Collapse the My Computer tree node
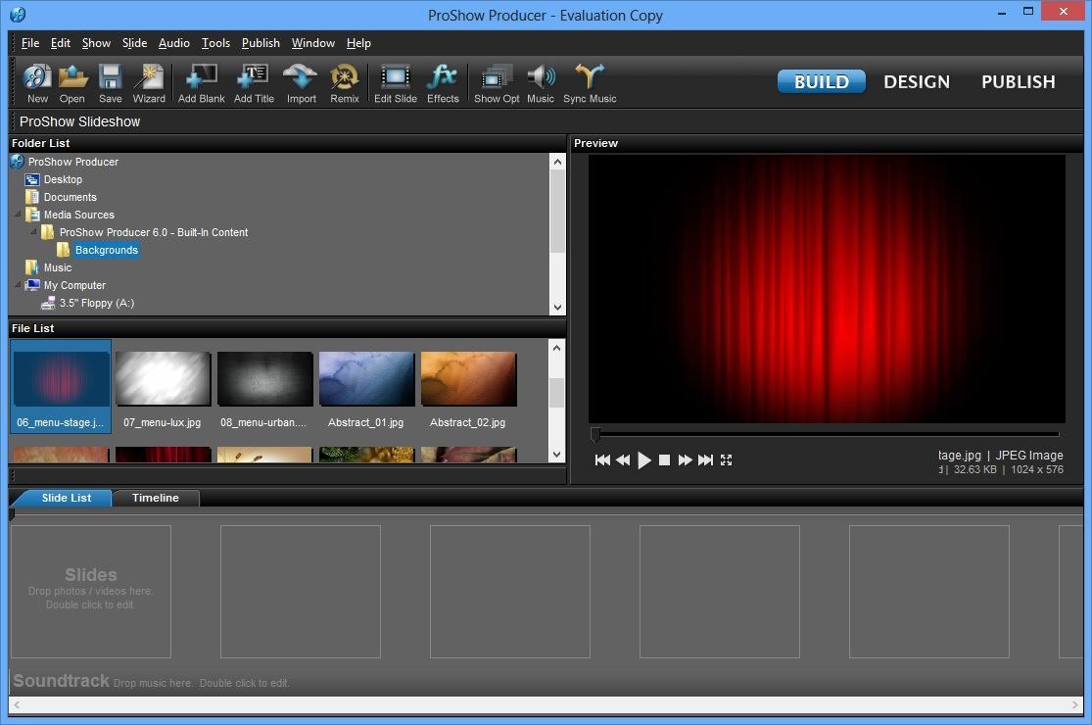This screenshot has height=725, width=1092. tap(18, 284)
